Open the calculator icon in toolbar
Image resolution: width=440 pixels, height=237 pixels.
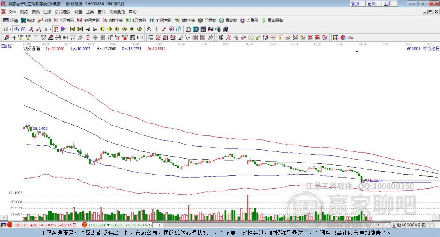(x=196, y=29)
